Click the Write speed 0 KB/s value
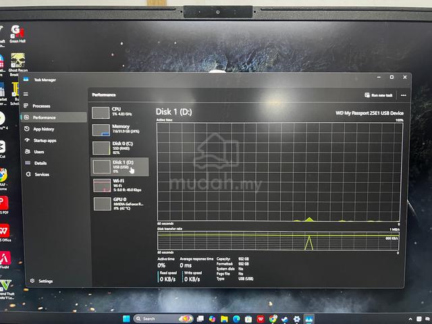Viewport: 432px width, 324px height. [x=192, y=279]
